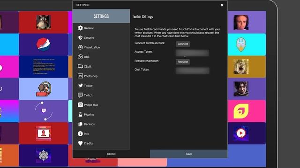Viewport: 300px width, 168px height.
Task: Click the OBS logo icon
Action: (x=80, y=57)
